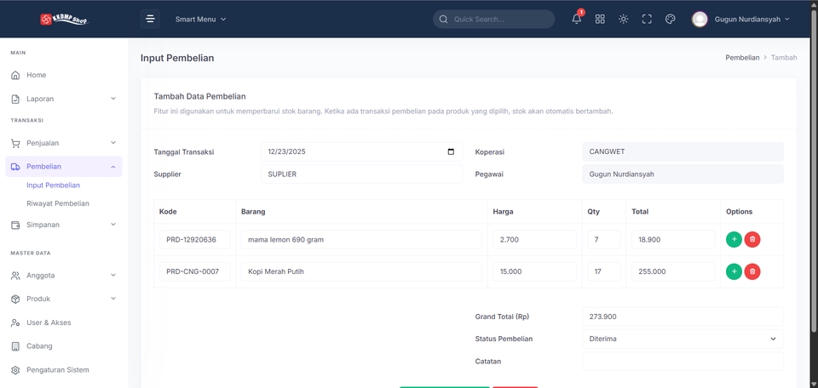Open calendar picker in Tanggal Transaksi
The width and height of the screenshot is (818, 388).
click(452, 152)
